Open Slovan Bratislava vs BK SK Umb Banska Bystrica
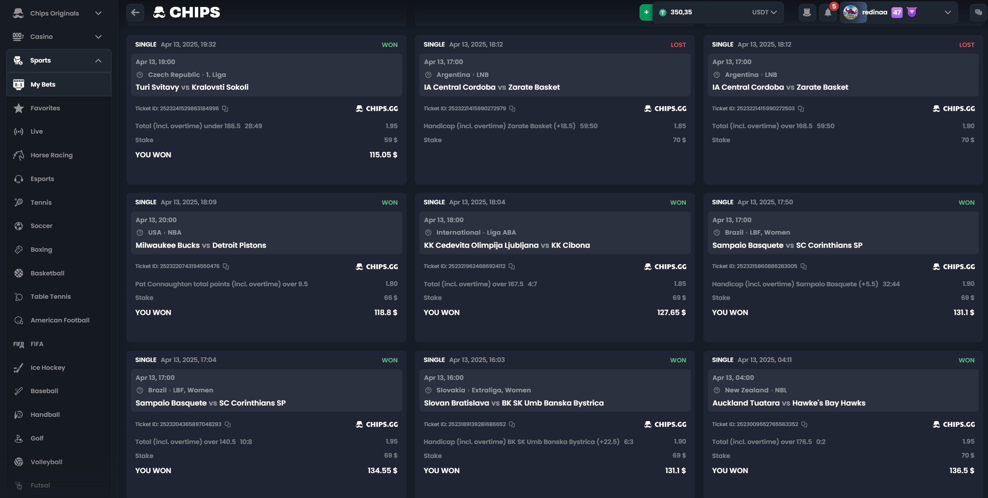The width and height of the screenshot is (988, 498). 514,403
